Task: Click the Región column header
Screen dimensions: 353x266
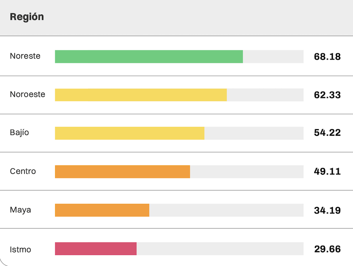Action: pos(27,17)
